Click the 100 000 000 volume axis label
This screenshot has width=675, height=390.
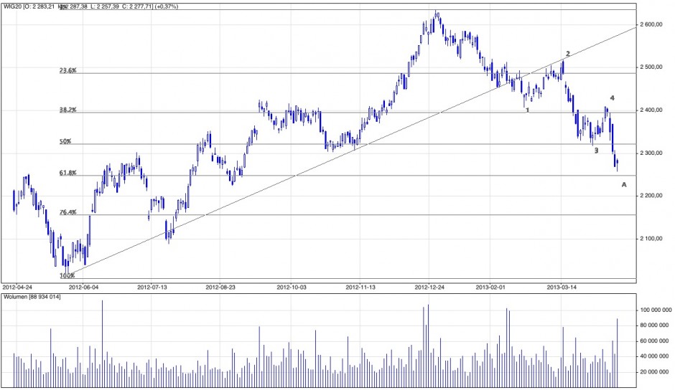[x=656, y=310]
